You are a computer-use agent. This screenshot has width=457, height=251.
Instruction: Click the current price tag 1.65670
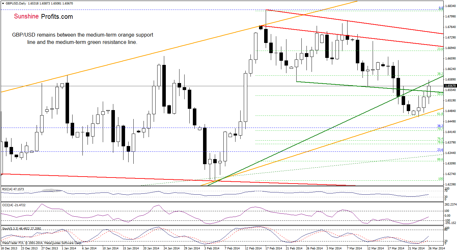[x=451, y=86]
